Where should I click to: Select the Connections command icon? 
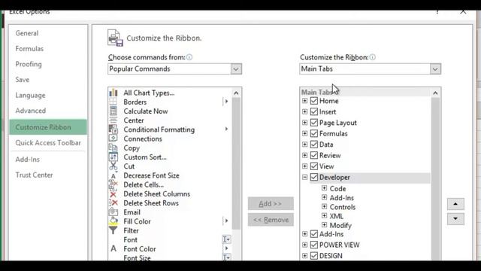pos(113,139)
